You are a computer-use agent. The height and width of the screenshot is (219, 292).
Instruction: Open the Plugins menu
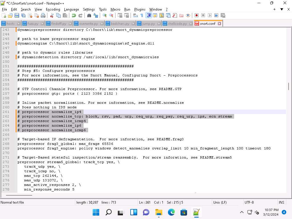pyautogui.click(x=140, y=9)
